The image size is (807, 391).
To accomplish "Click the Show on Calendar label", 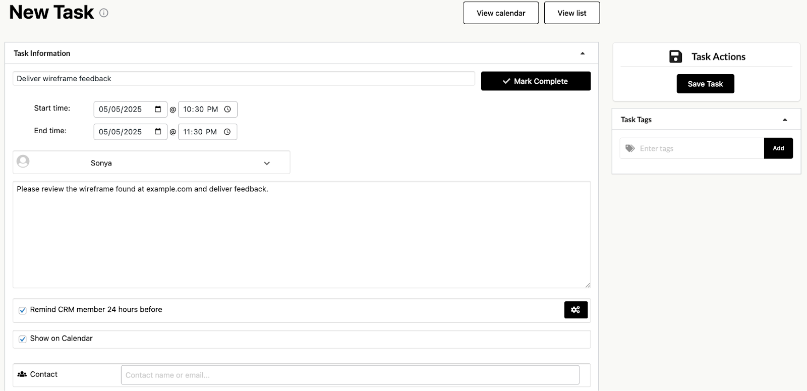I will point(61,339).
